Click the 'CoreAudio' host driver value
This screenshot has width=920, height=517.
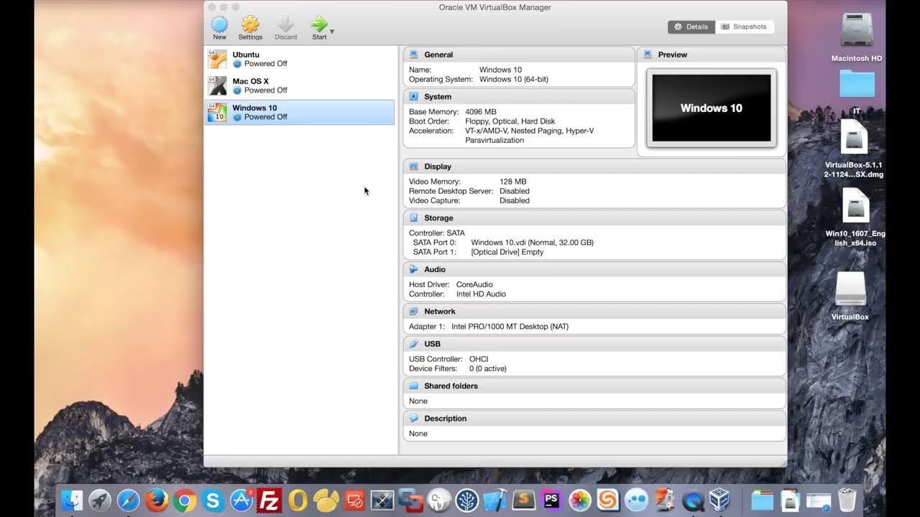tap(474, 284)
